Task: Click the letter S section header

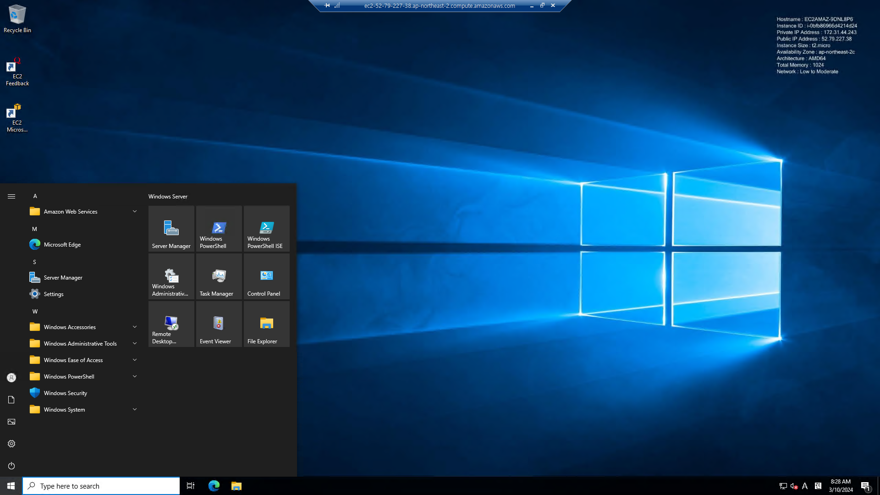Action: (x=34, y=262)
